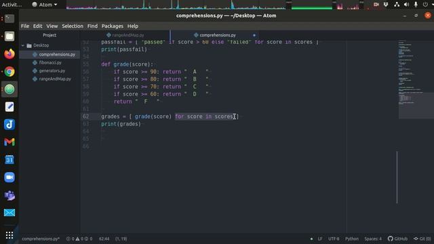The width and height of the screenshot is (434, 244).
Task: Click Activities in the top bar
Action: (12, 5)
